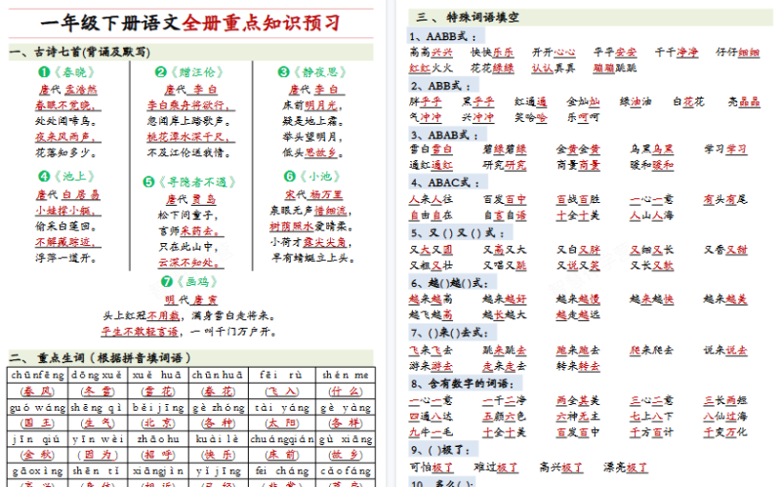Click the poem title ❼《画鸡》
The image size is (781, 487).
point(189,282)
